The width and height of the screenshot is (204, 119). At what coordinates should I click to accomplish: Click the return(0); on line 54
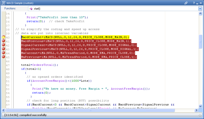click(x=41, y=93)
